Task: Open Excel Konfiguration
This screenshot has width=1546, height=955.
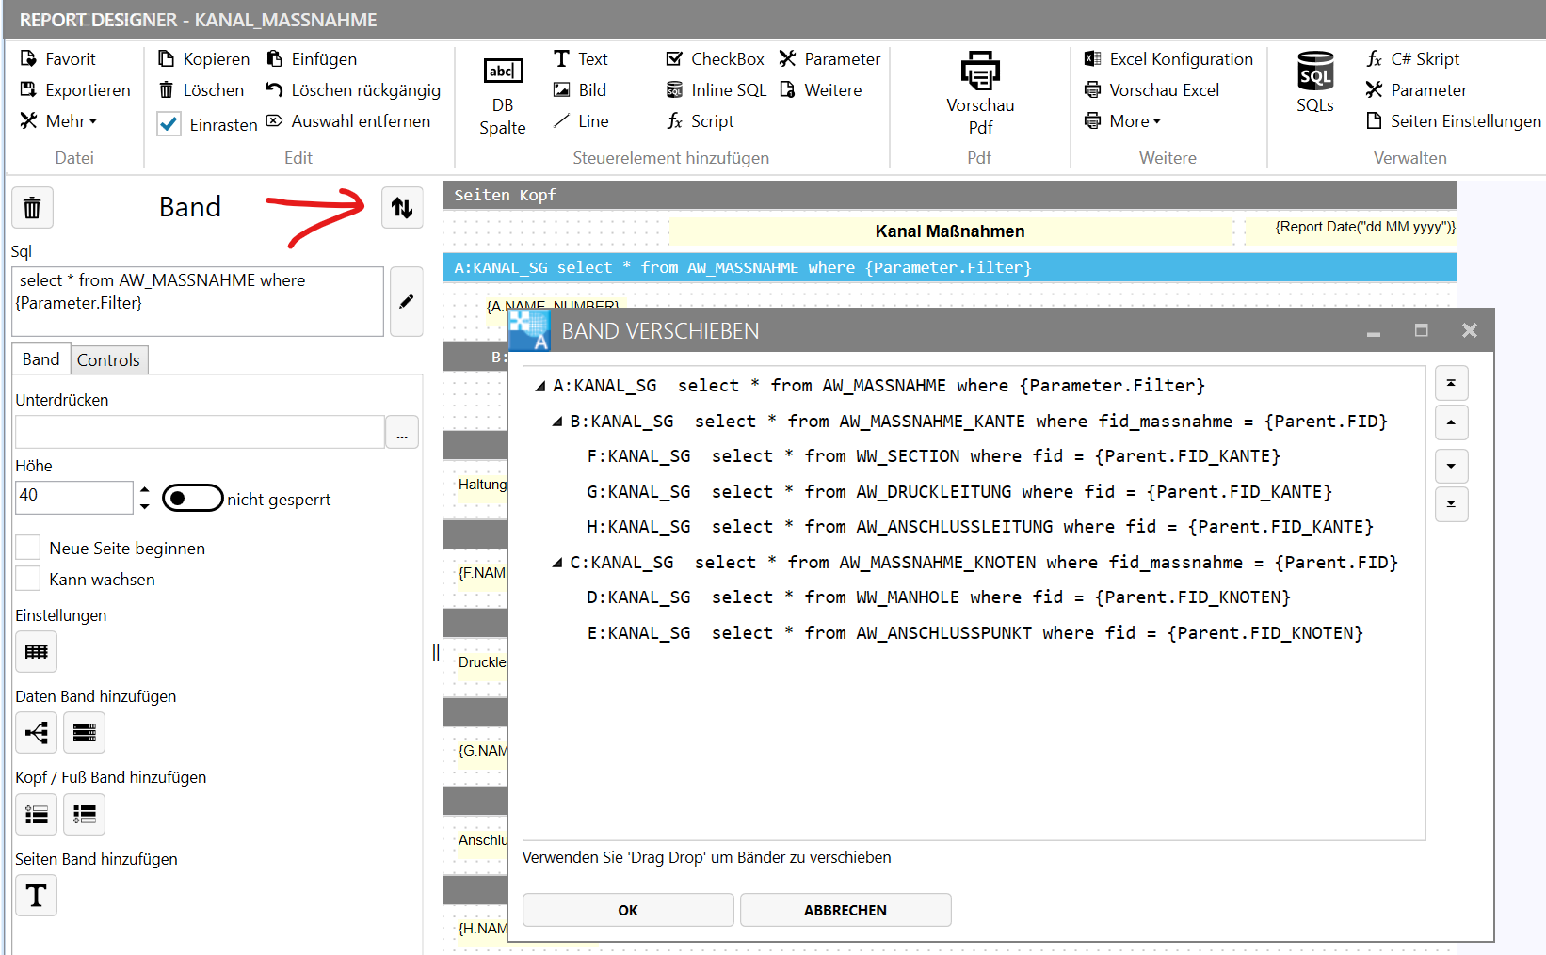Action: (x=1168, y=58)
